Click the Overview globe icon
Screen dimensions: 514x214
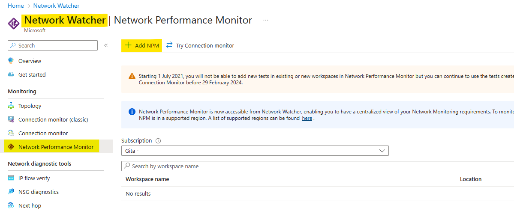pyautogui.click(x=11, y=61)
